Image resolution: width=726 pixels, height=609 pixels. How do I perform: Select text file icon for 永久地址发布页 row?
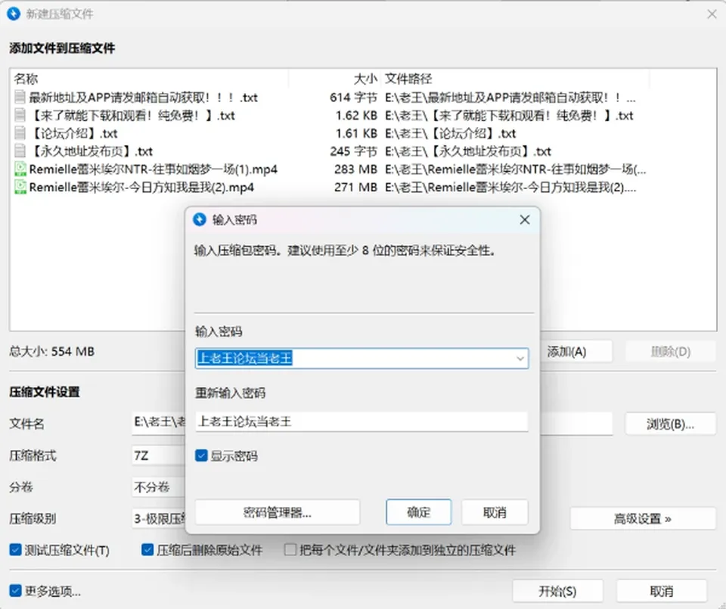tap(20, 151)
